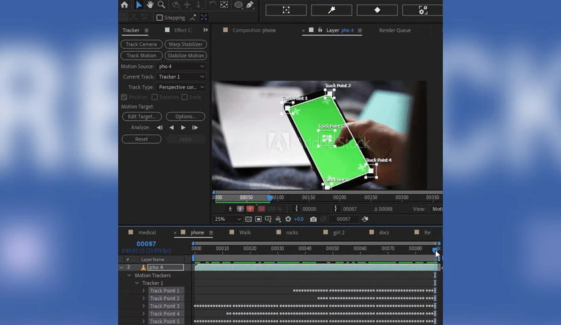This screenshot has width=561, height=325.
Task: Switch to the Effect Controls tab
Action: [x=183, y=30]
